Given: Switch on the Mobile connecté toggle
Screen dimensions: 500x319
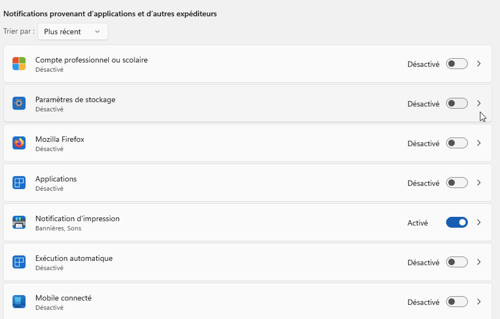Looking at the screenshot, I should (x=457, y=302).
